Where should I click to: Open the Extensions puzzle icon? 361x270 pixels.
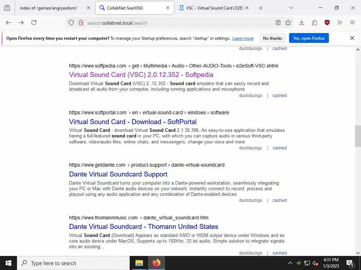[314, 22]
